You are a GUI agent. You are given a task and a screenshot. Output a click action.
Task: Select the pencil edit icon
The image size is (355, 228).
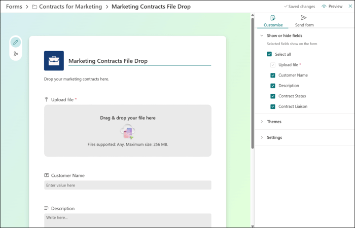coord(16,43)
